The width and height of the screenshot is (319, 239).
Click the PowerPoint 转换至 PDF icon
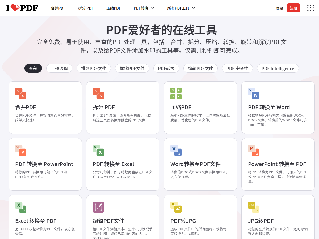[x=254, y=150]
